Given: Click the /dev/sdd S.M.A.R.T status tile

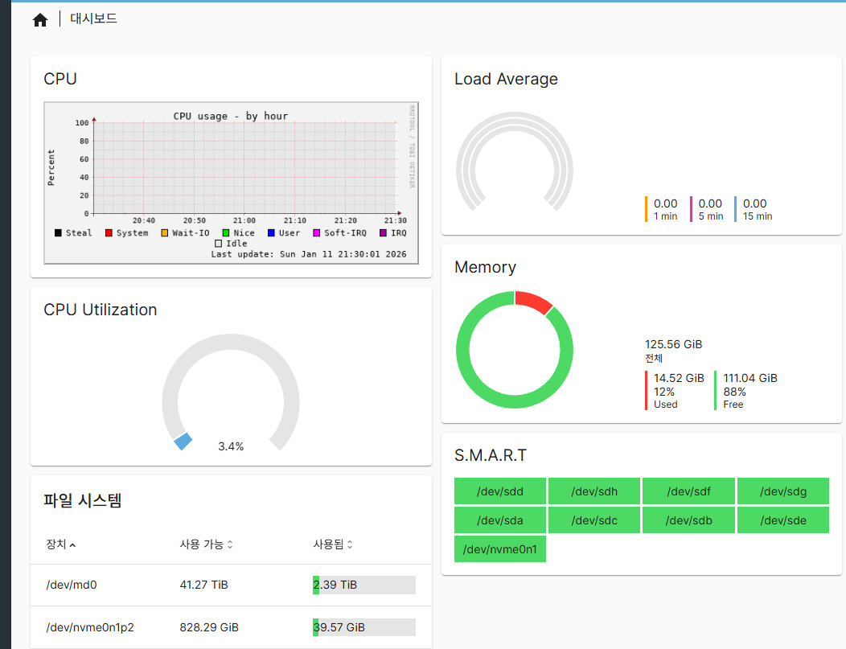Looking at the screenshot, I should click(x=500, y=491).
